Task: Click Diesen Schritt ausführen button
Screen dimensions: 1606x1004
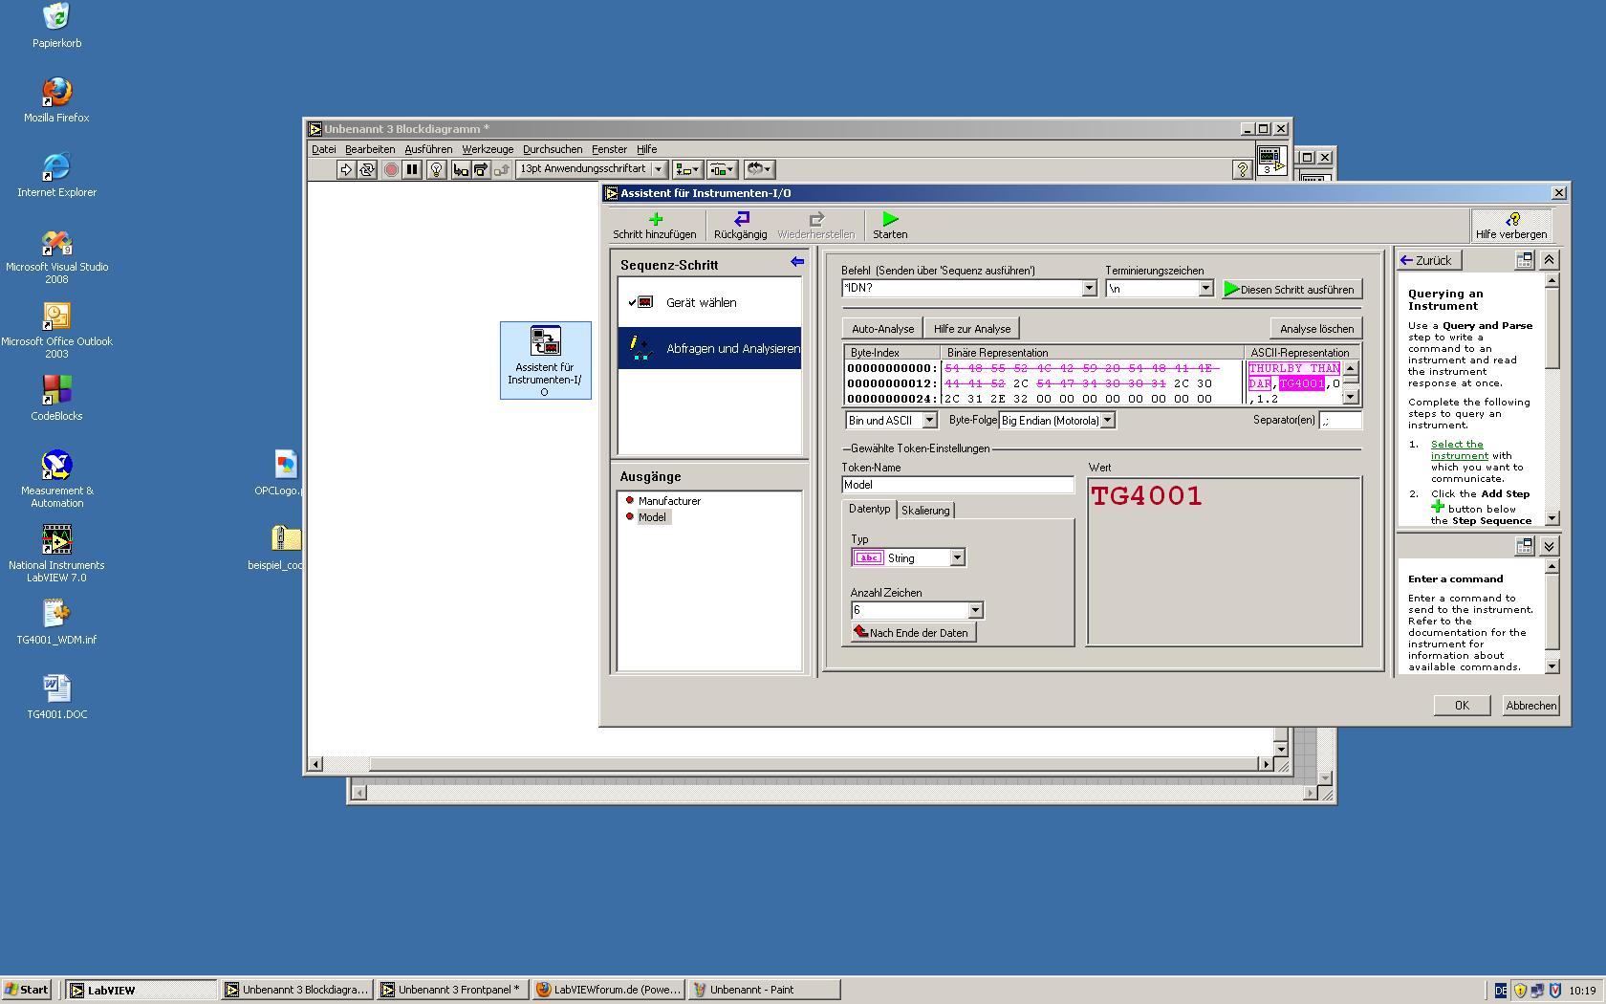Action: [x=1291, y=289]
